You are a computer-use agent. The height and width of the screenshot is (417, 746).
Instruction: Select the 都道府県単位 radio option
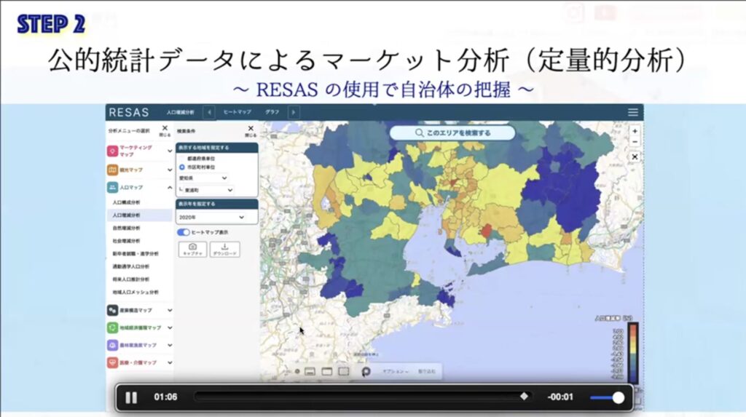(x=182, y=159)
